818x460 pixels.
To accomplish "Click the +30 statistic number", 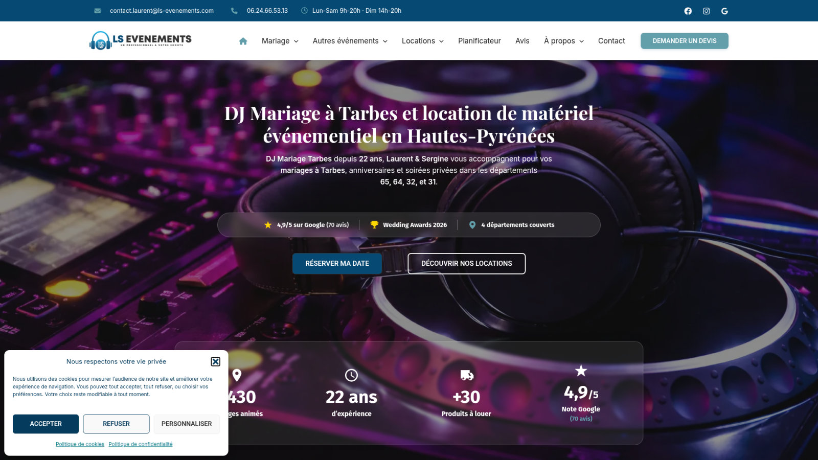I will [467, 397].
